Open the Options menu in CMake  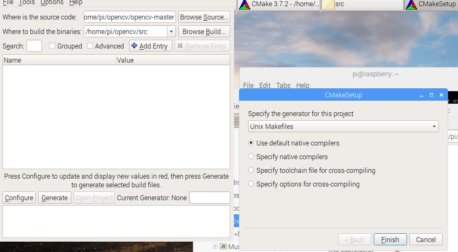click(x=52, y=2)
